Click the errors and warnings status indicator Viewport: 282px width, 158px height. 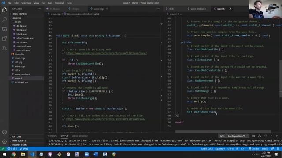point(12,149)
